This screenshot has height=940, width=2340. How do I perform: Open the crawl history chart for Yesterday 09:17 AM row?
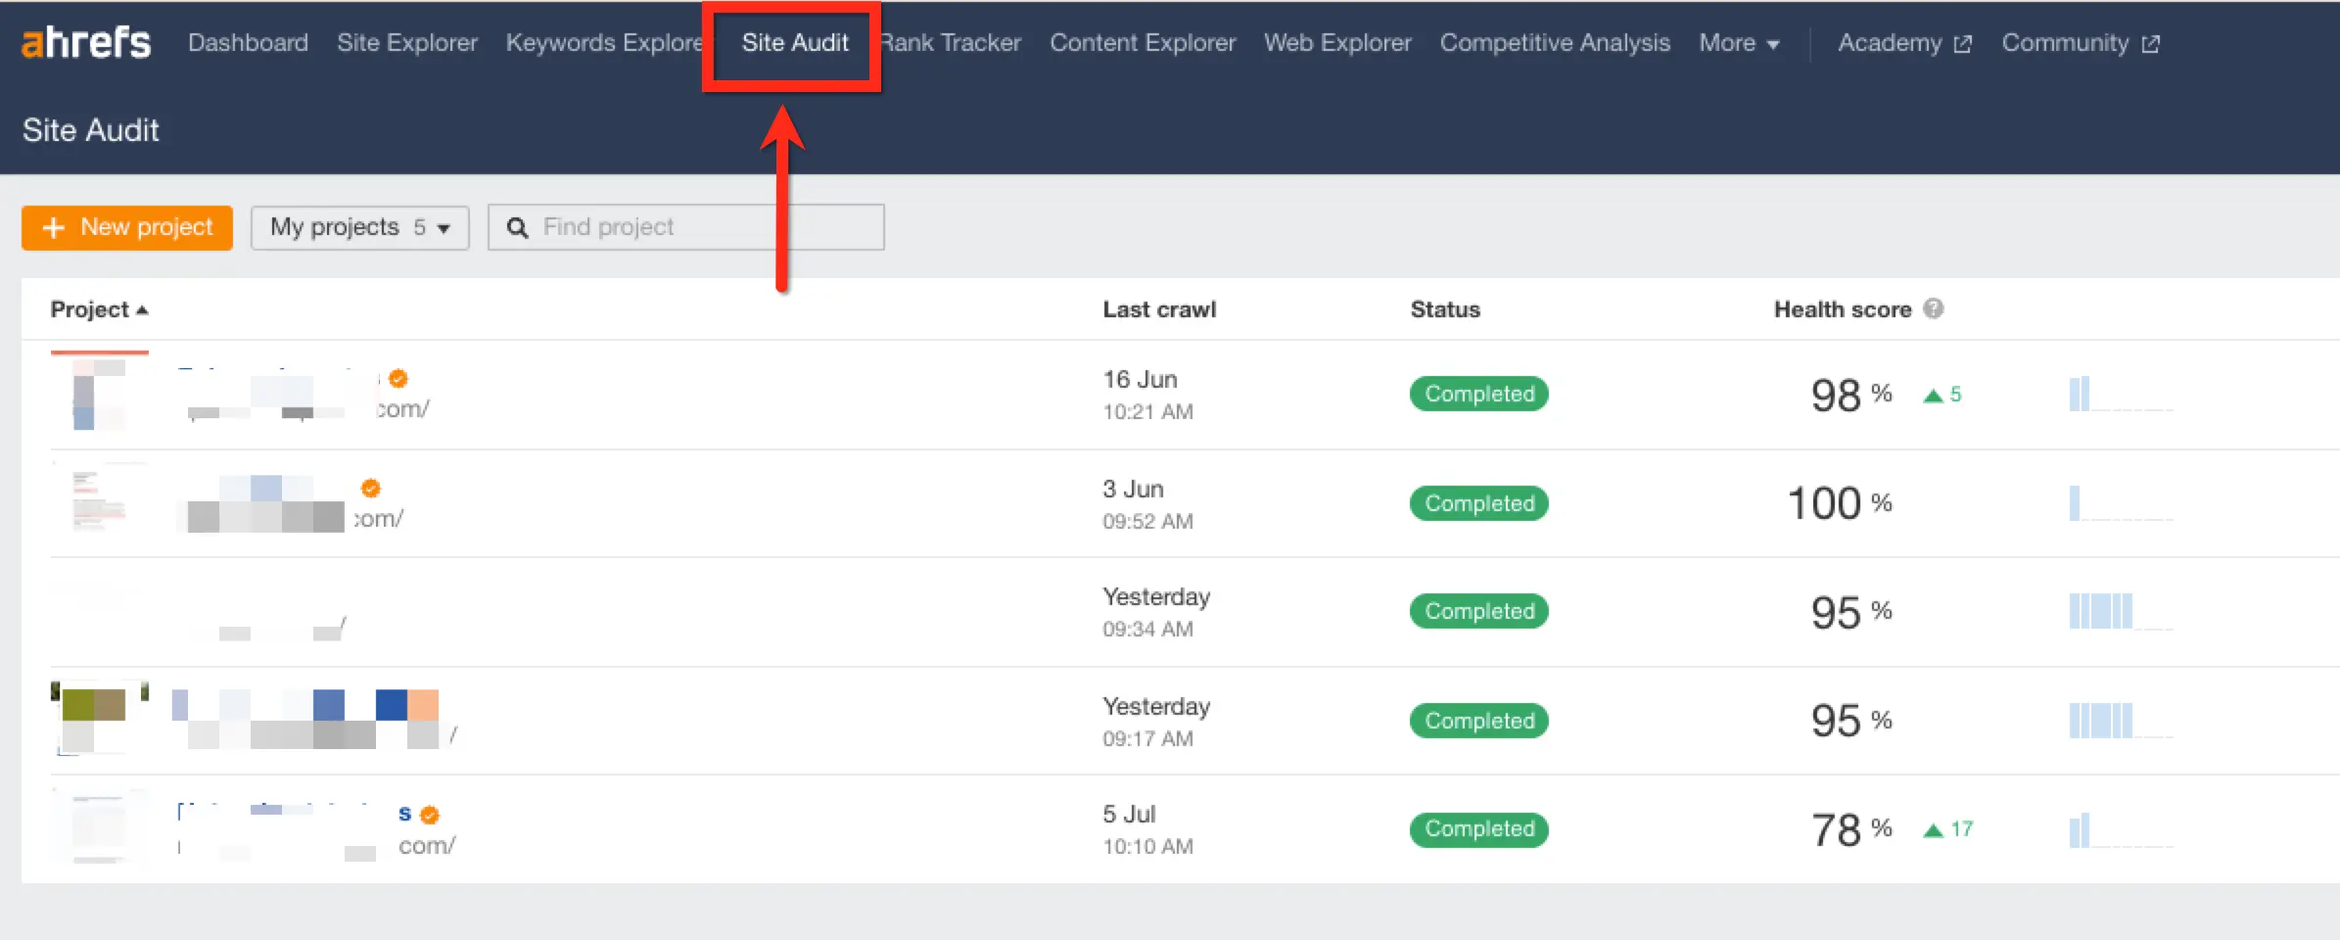2121,721
